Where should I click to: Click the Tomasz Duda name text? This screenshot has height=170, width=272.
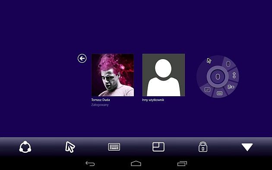tap(101, 100)
